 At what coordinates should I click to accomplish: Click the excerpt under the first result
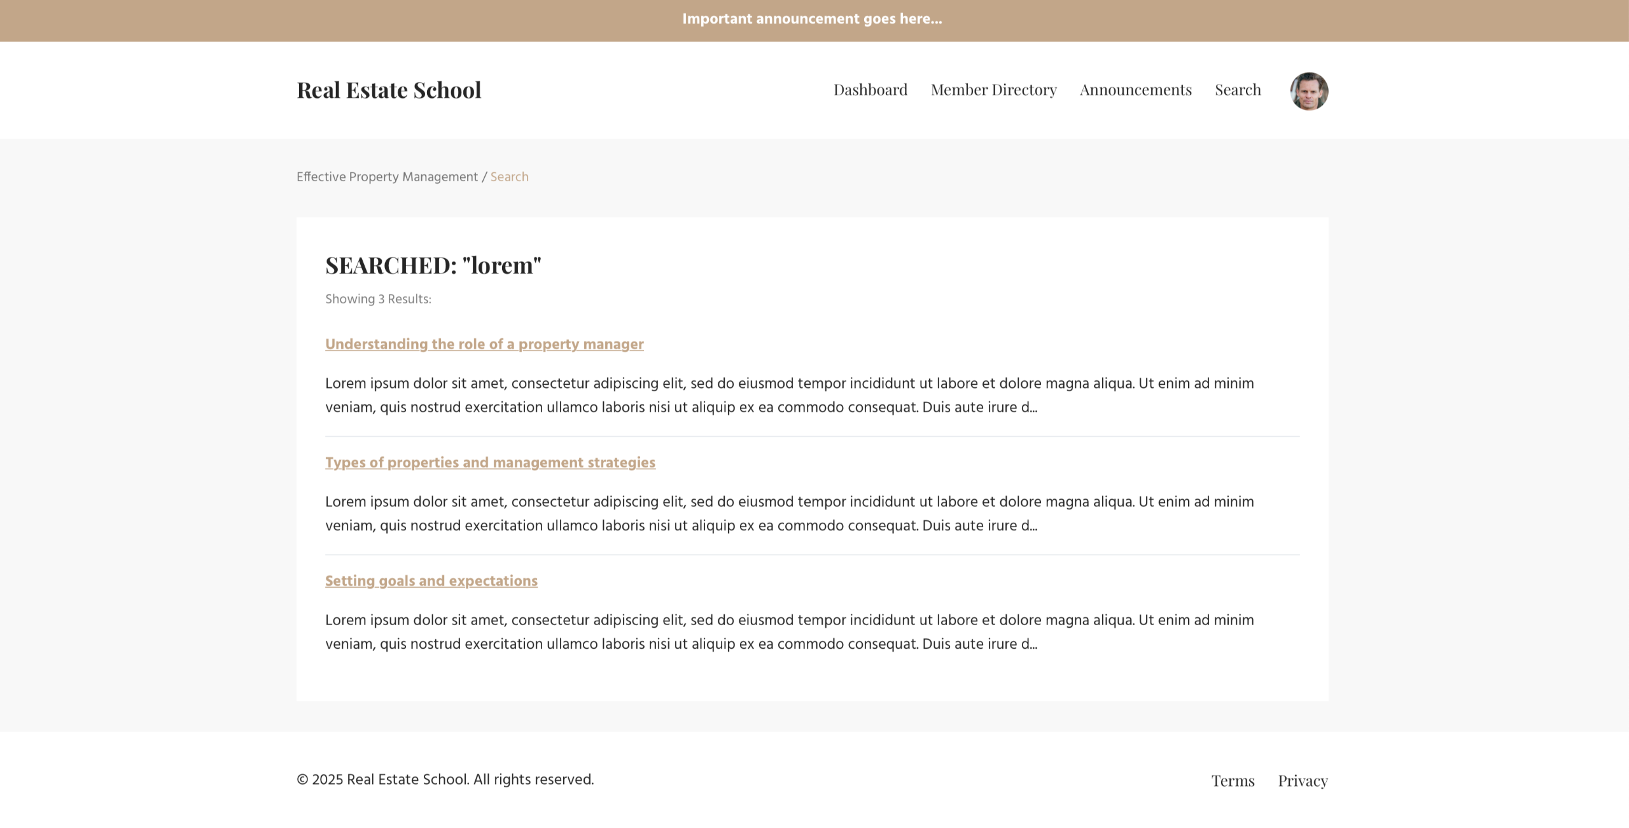789,395
